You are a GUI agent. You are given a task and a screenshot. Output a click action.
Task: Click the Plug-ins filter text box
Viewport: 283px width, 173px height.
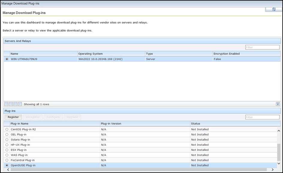point(262,117)
